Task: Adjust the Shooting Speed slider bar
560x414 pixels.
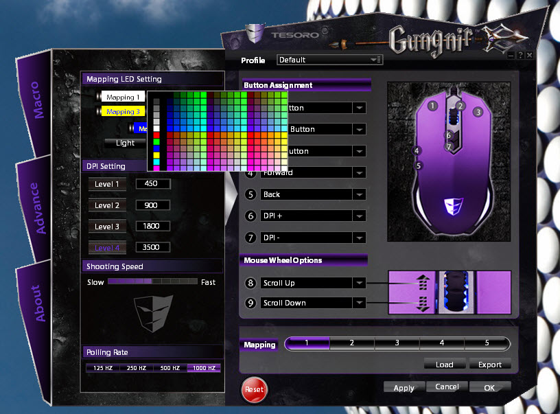Action: tap(152, 281)
